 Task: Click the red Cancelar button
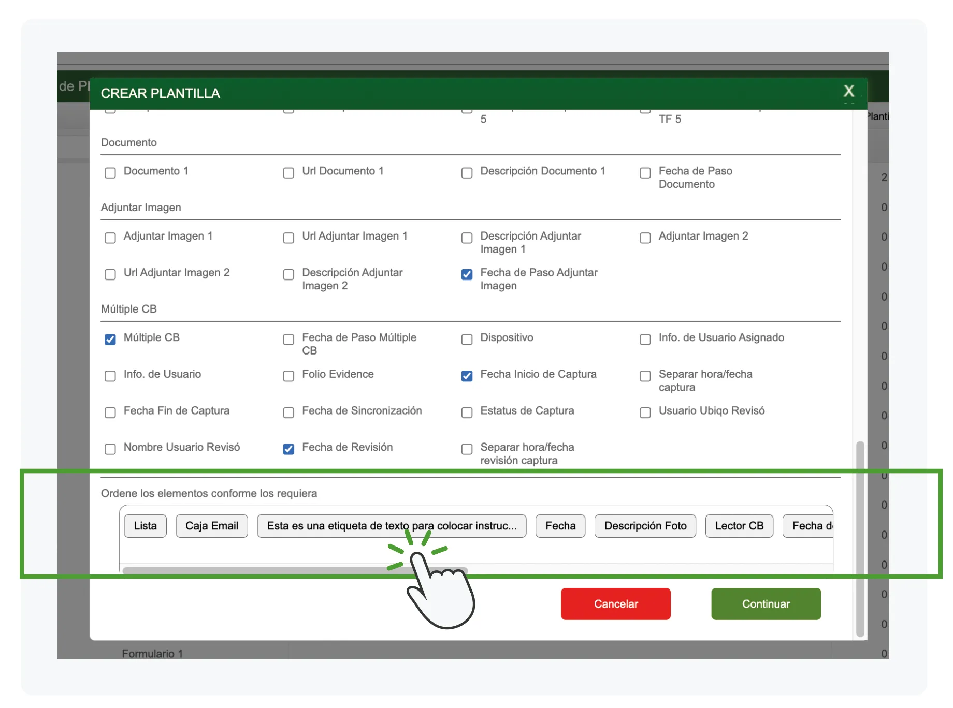pyautogui.click(x=616, y=604)
